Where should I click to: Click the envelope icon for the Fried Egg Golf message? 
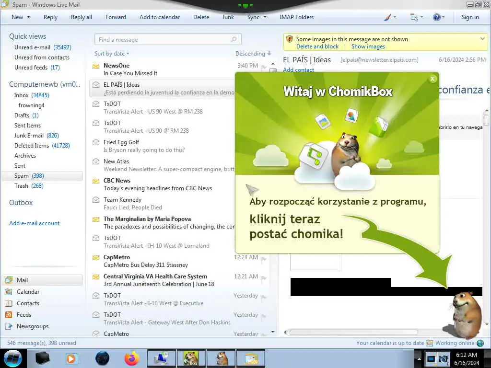click(96, 142)
